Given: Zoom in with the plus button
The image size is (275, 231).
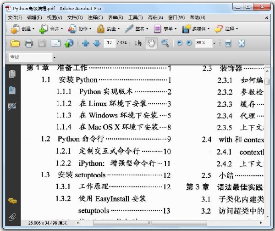Looking at the screenshot, I should (189, 43).
